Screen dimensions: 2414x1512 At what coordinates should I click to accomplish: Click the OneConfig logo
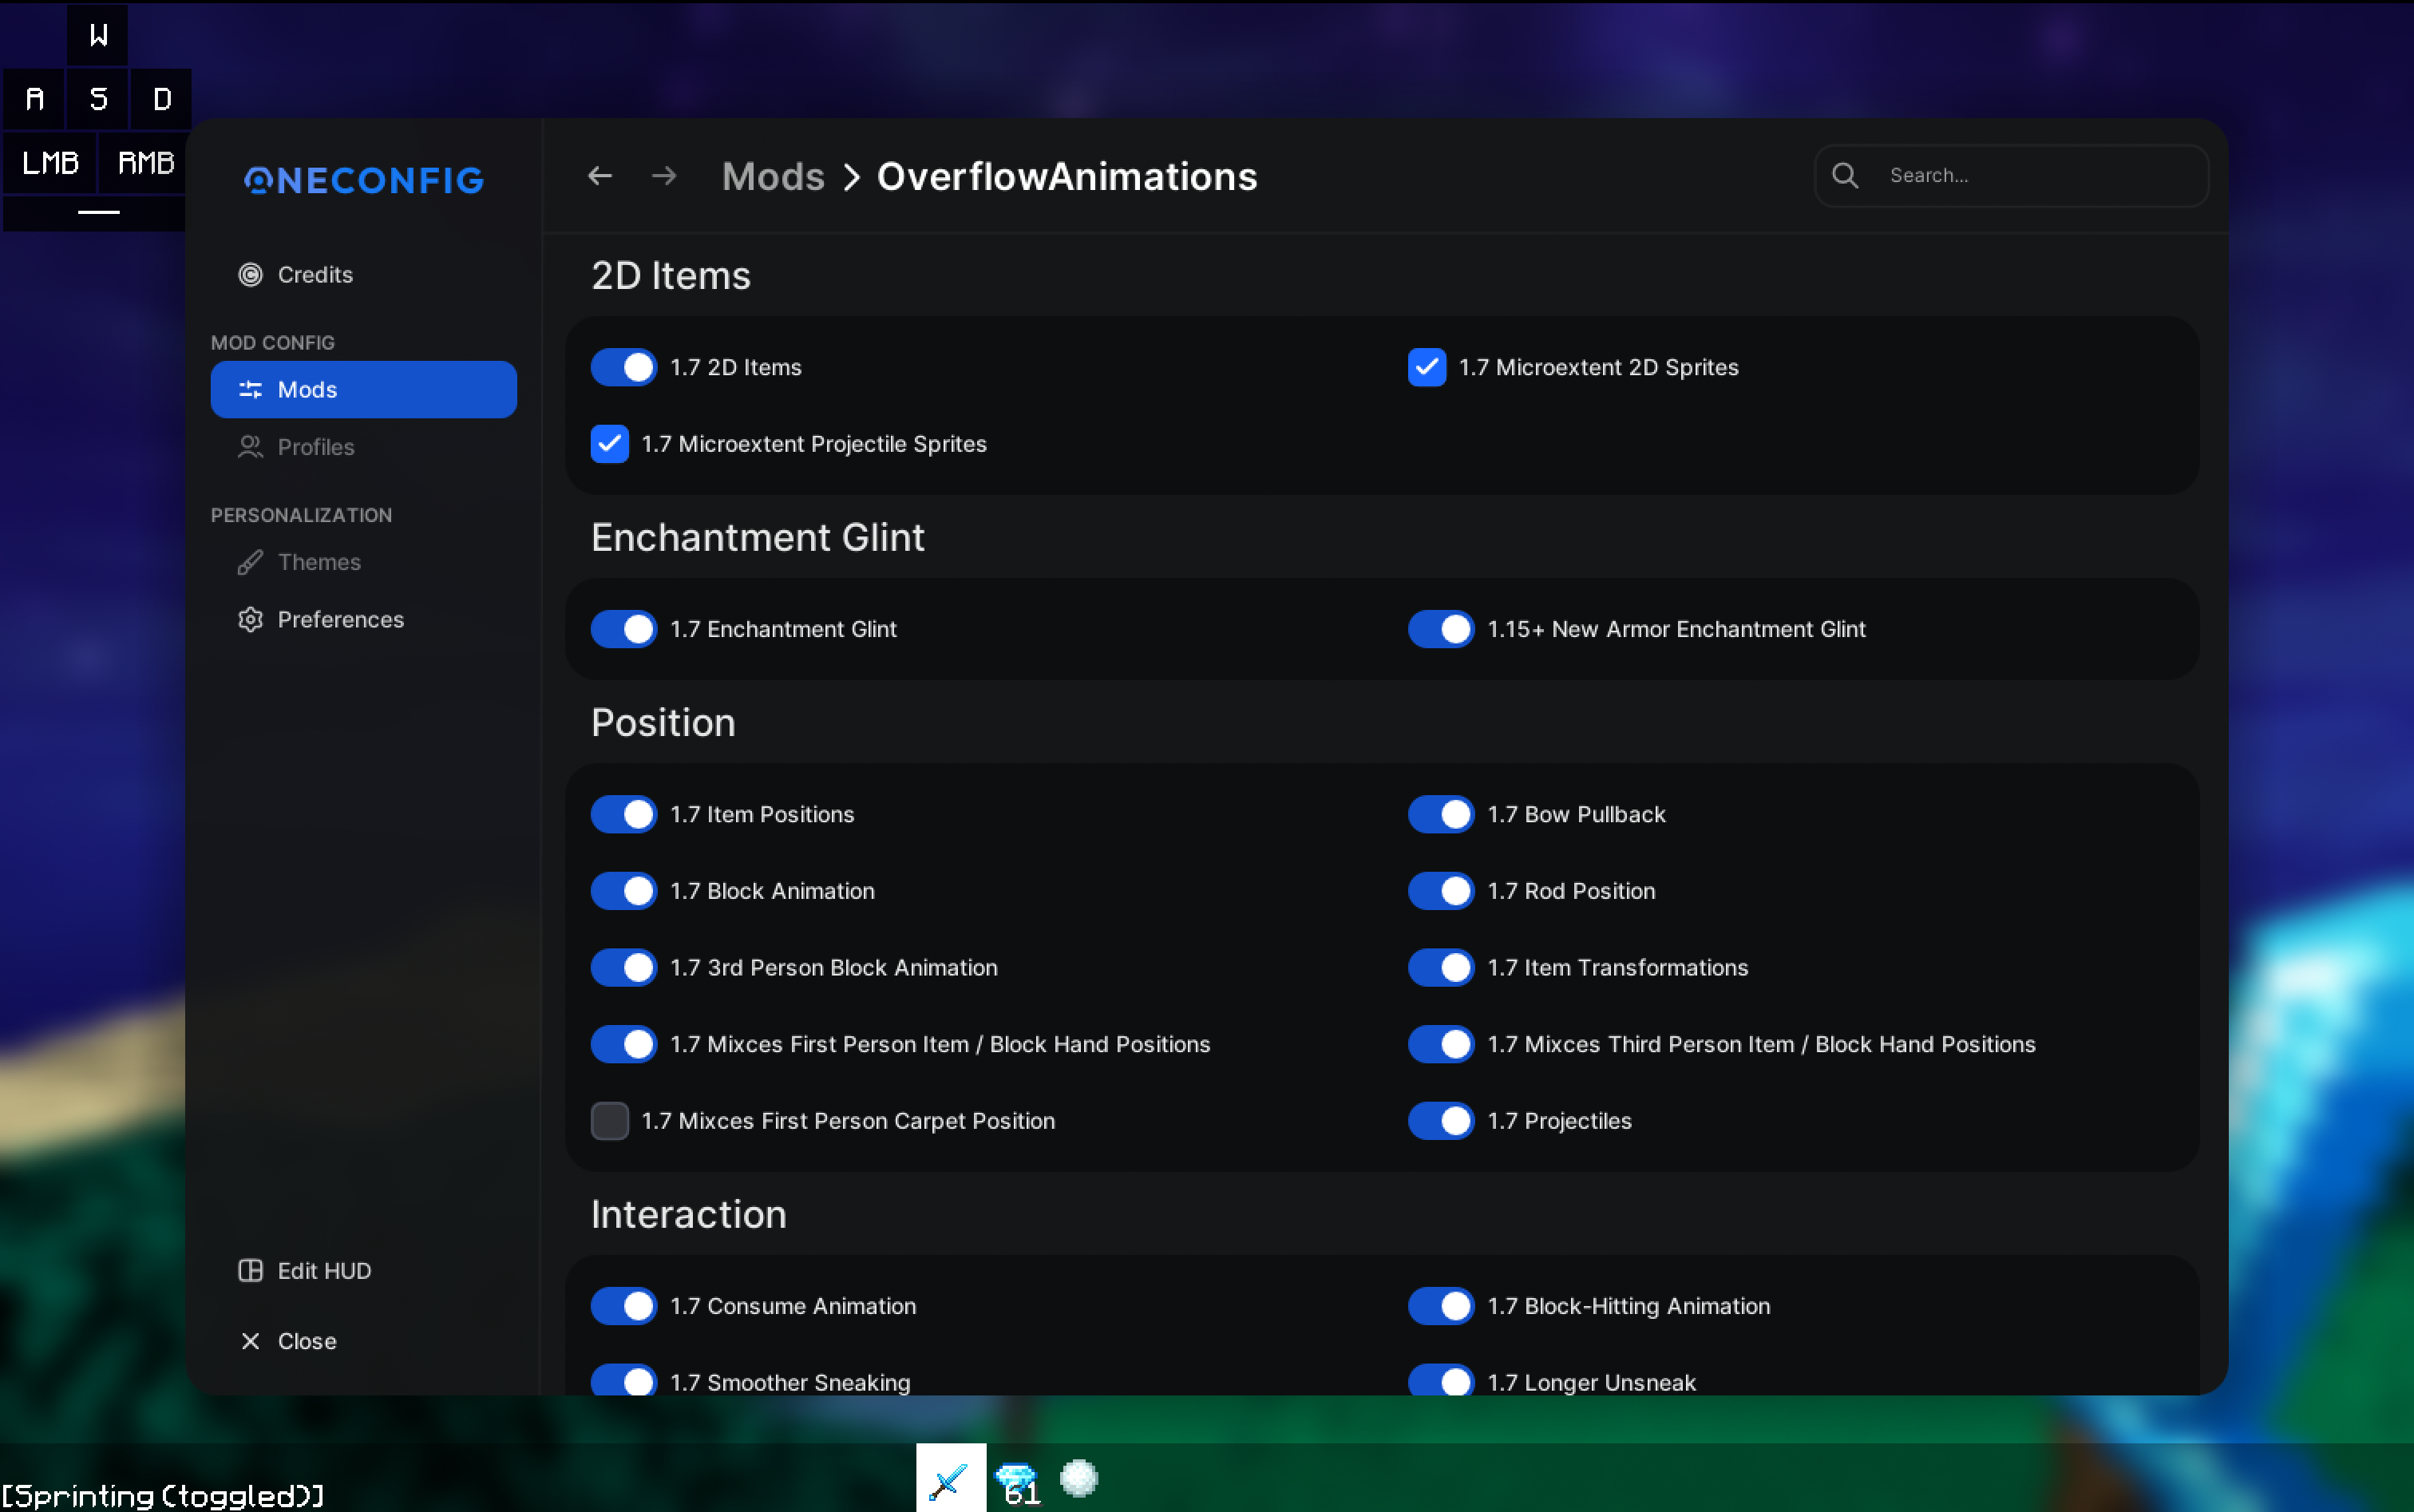click(x=364, y=180)
